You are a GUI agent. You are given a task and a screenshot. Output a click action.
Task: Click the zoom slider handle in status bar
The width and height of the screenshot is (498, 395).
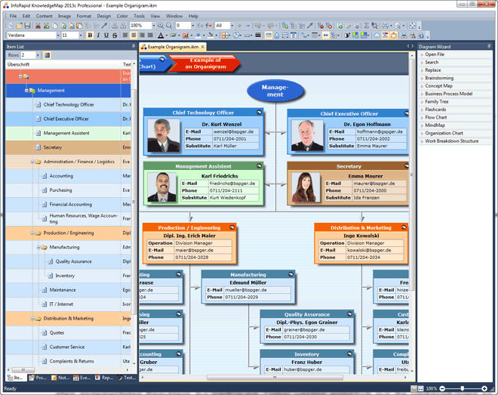463,388
